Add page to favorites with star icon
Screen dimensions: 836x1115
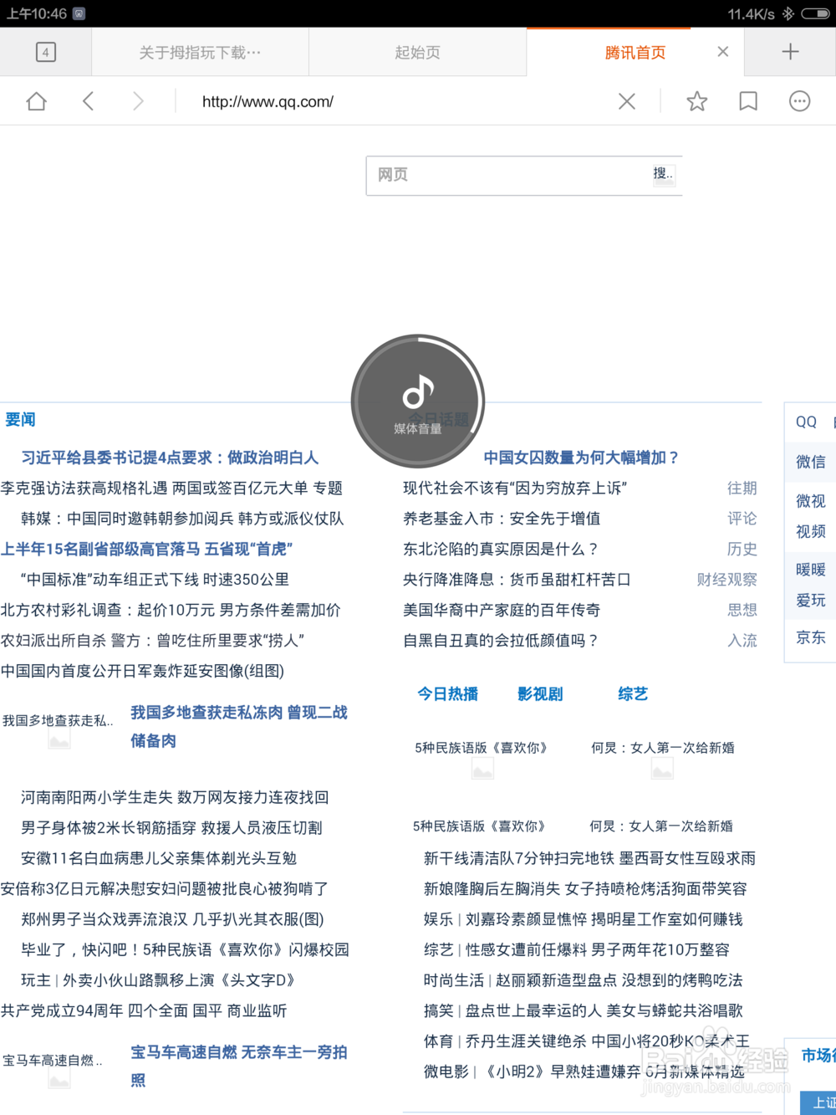(x=696, y=101)
